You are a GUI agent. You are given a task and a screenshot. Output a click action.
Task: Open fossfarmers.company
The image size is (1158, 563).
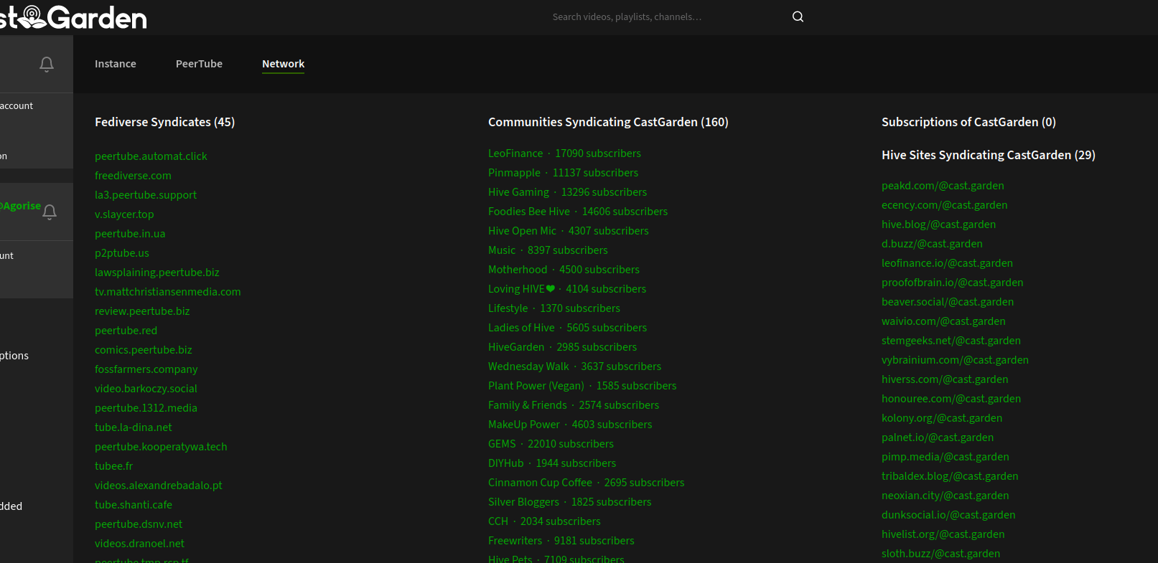click(146, 369)
